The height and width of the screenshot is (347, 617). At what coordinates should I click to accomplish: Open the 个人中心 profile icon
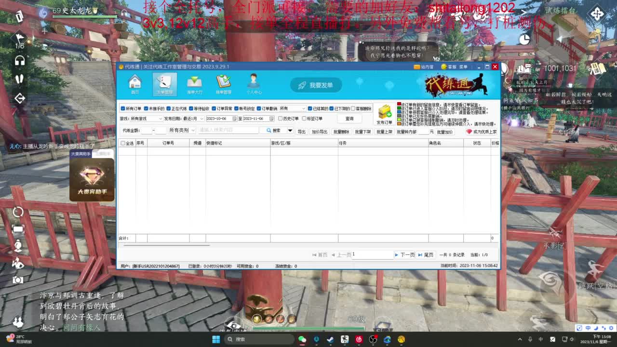click(254, 84)
